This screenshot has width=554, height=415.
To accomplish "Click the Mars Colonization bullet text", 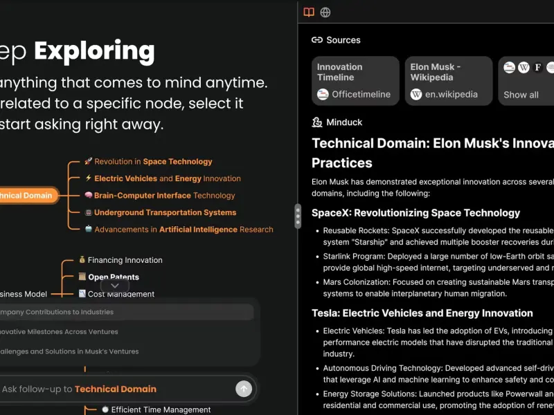I will pyautogui.click(x=438, y=288).
